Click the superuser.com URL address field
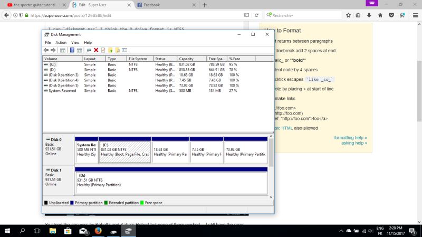This screenshot has width=422, height=237. (x=135, y=15)
